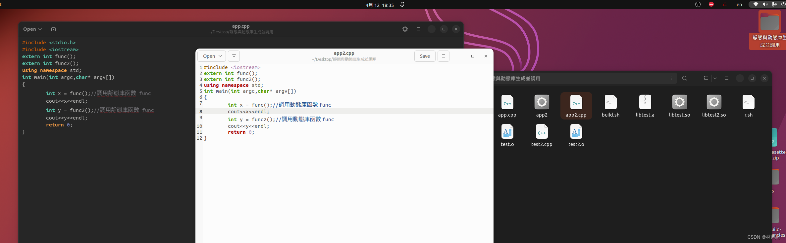This screenshot has width=786, height=243.
Task: Save the app2.cpp file
Action: click(425, 56)
